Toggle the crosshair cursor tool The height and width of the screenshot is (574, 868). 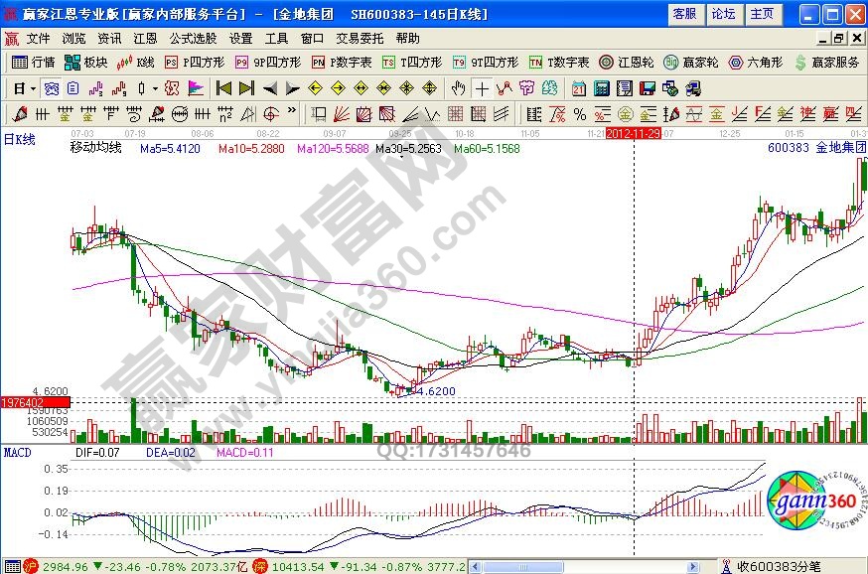[x=482, y=87]
